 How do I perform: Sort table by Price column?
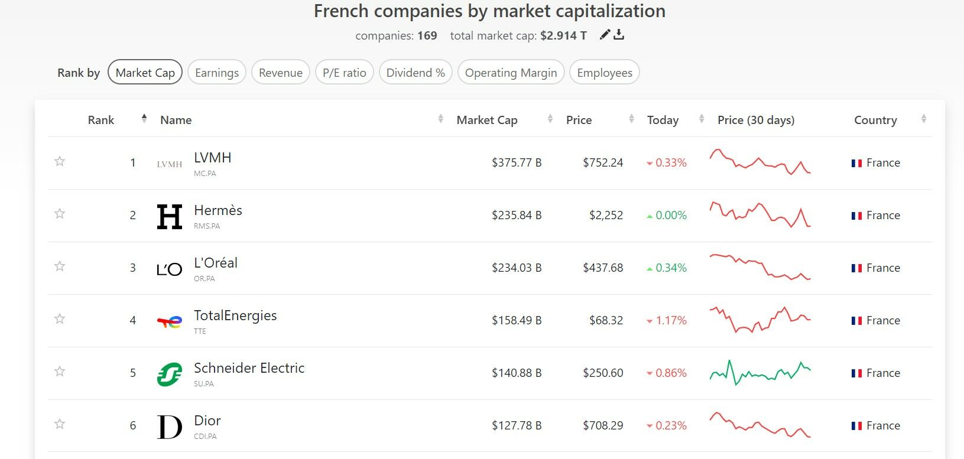click(x=579, y=120)
